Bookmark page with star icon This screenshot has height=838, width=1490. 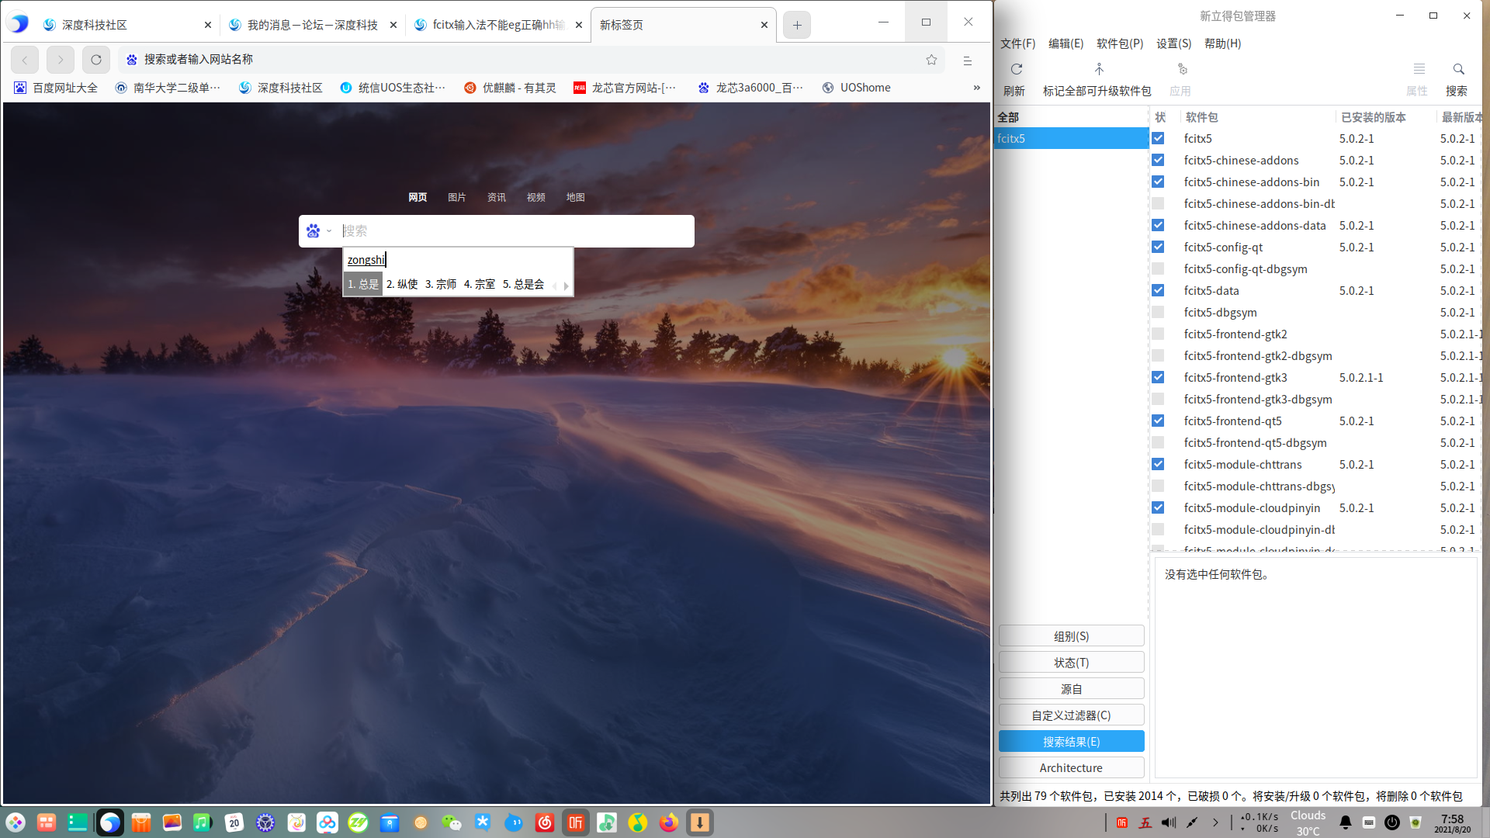point(931,60)
